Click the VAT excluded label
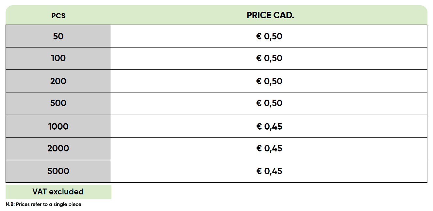The height and width of the screenshot is (211, 433). (58, 192)
